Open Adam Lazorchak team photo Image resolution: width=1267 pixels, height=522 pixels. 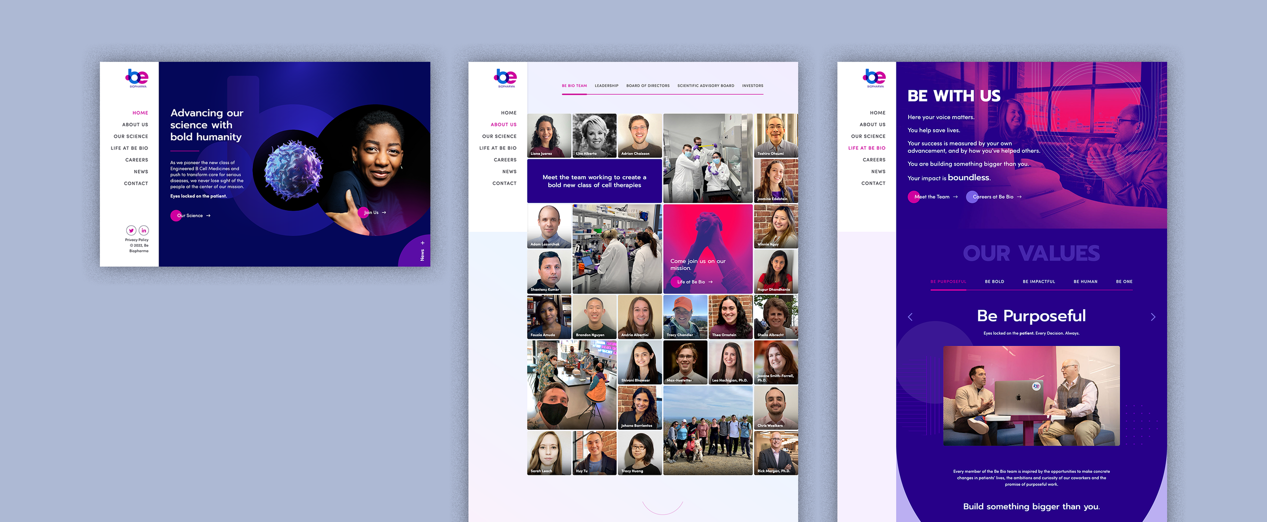[549, 226]
